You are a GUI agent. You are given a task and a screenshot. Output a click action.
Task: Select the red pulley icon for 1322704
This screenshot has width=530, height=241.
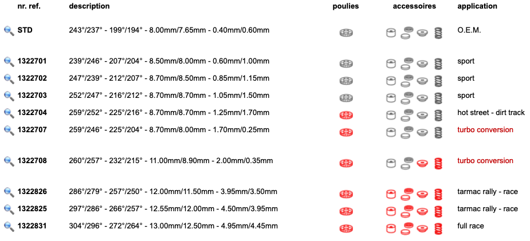346,115
